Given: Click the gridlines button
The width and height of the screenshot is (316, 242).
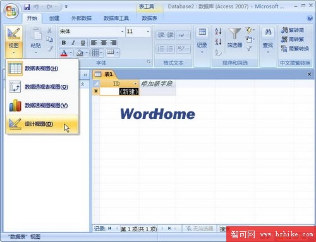Looking at the screenshot, I should pos(95,53).
